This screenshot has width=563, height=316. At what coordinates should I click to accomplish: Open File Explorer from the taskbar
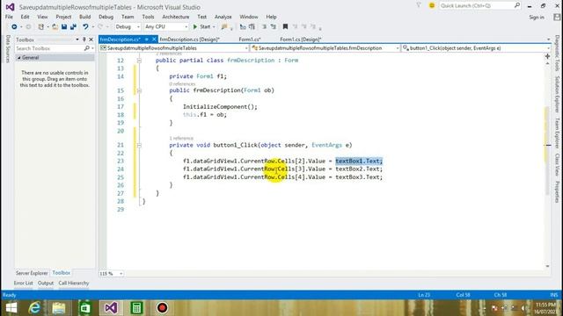click(59, 308)
